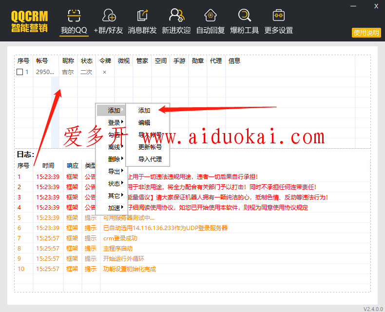This screenshot has width=385, height=312.
Task: Close the QQCRM window
Action: (x=376, y=6)
